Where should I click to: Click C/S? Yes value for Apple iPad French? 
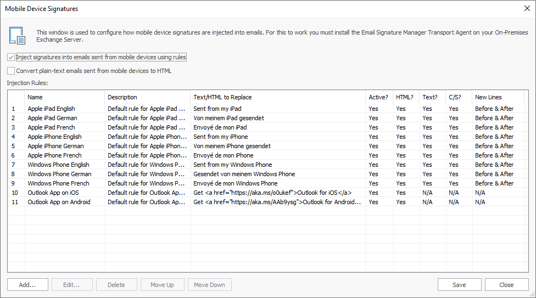pyautogui.click(x=454, y=127)
